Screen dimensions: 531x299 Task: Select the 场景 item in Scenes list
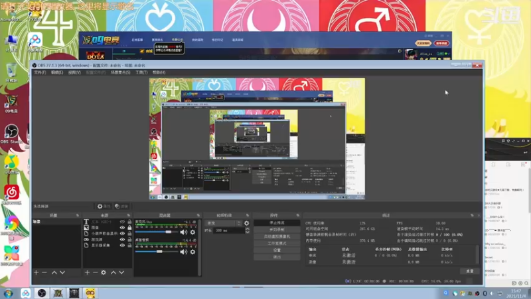56,222
